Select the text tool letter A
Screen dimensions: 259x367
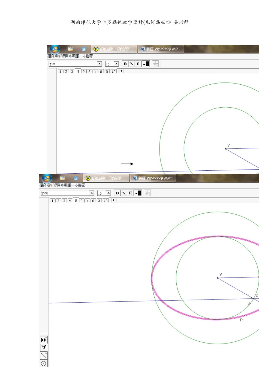pyautogui.click(x=44, y=348)
